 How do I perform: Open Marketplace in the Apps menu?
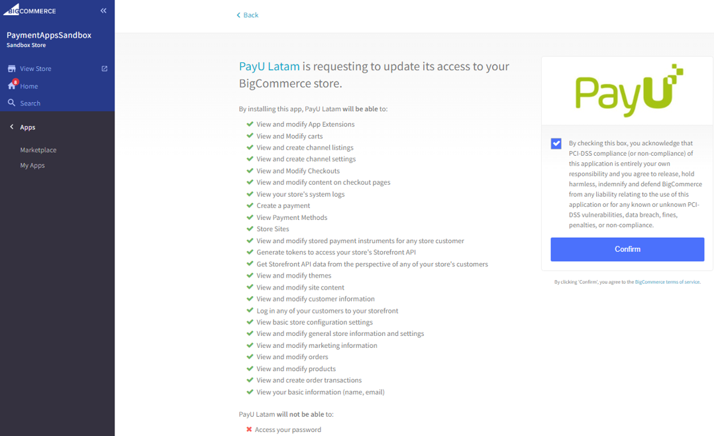pos(38,150)
